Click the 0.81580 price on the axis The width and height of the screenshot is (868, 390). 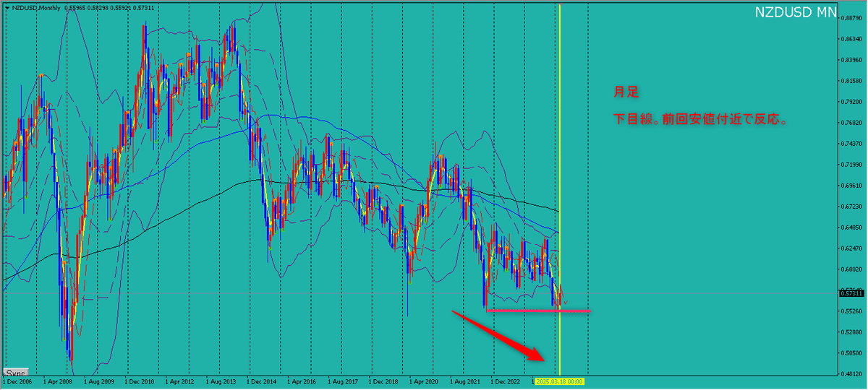852,81
